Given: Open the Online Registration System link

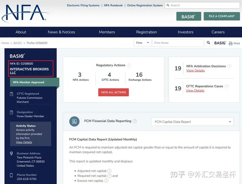Looking at the screenshot, I should 145,5.
